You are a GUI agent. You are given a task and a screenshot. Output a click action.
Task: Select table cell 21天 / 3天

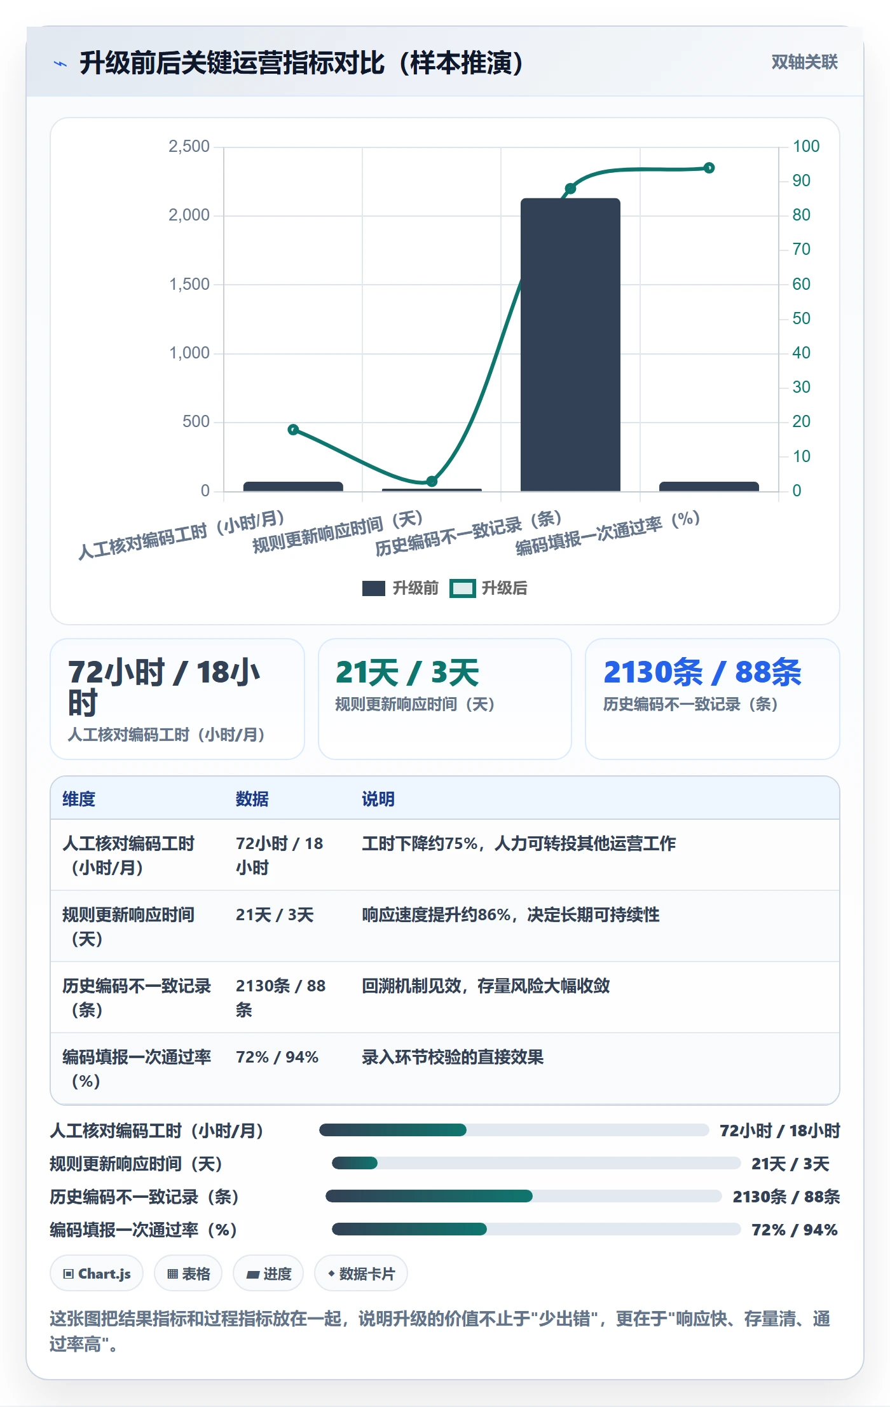point(275,914)
